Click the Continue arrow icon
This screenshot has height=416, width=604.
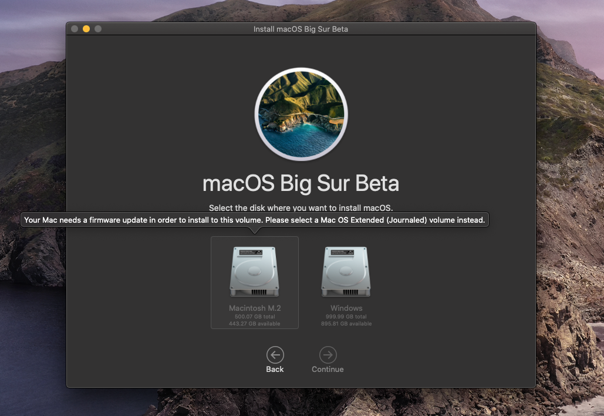coord(328,355)
